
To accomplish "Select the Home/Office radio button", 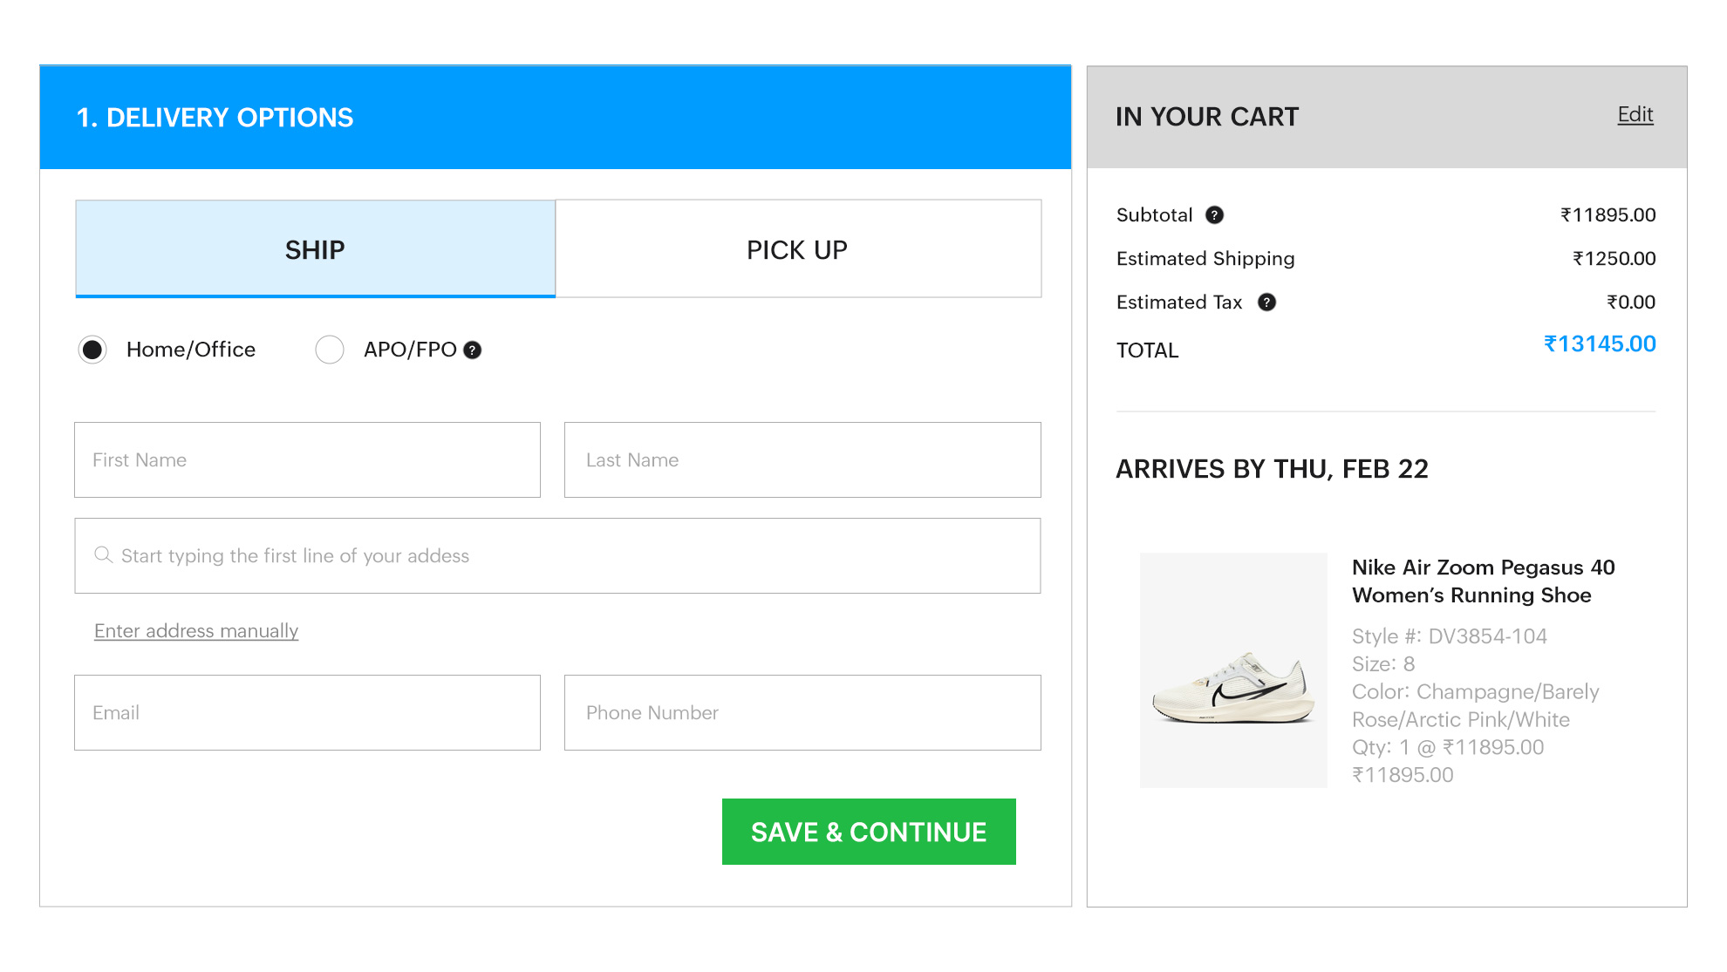I will (92, 350).
